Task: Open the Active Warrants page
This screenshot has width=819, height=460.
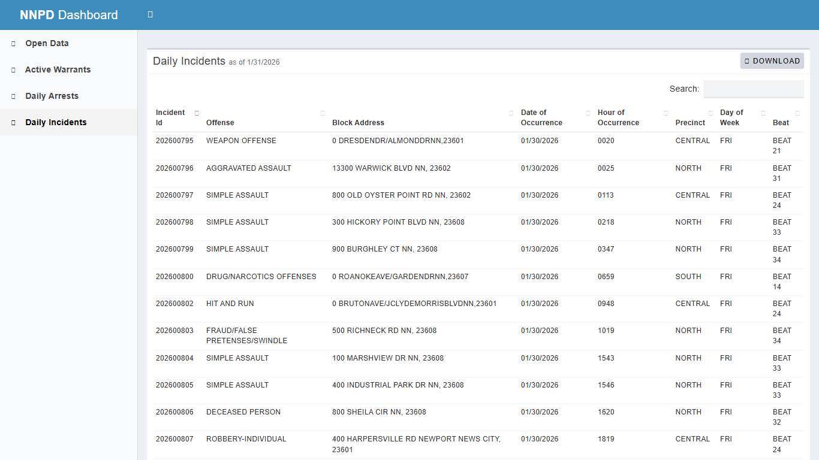Action: click(x=58, y=69)
